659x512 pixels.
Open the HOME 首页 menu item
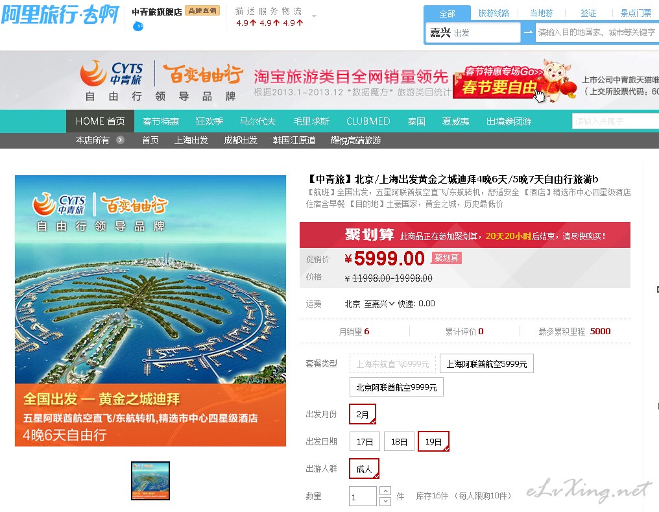click(100, 121)
